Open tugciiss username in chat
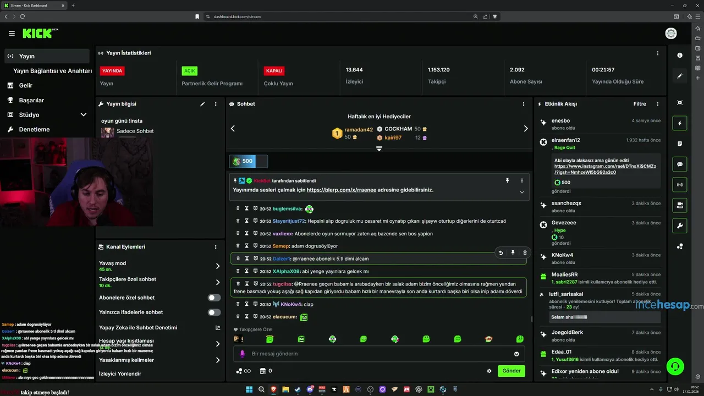This screenshot has width=704, height=396. (282, 284)
